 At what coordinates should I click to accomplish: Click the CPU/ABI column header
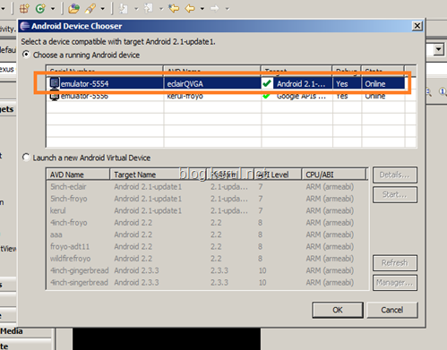click(x=334, y=175)
